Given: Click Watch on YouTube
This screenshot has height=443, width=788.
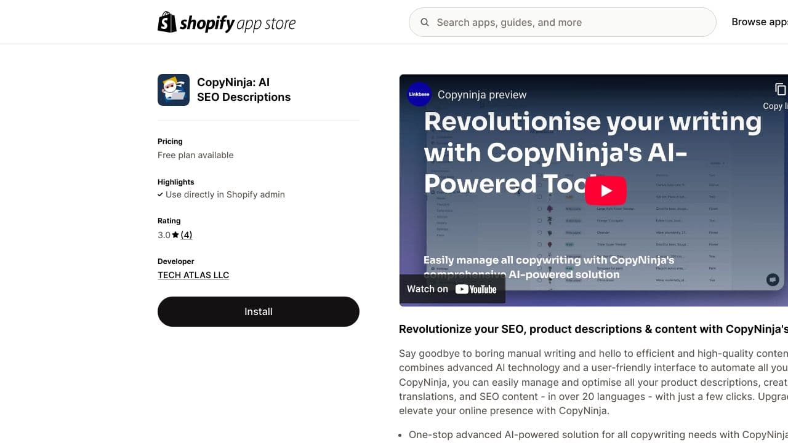Looking at the screenshot, I should coord(452,289).
